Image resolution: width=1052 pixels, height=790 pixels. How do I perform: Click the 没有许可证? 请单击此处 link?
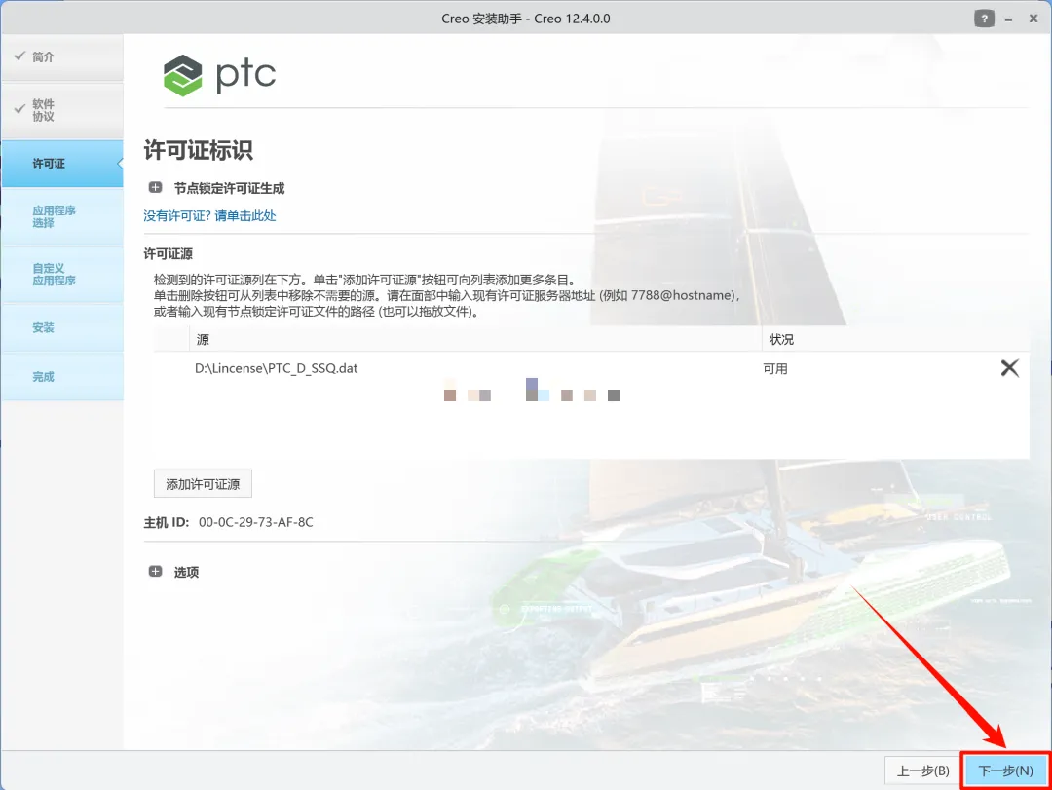tap(209, 216)
